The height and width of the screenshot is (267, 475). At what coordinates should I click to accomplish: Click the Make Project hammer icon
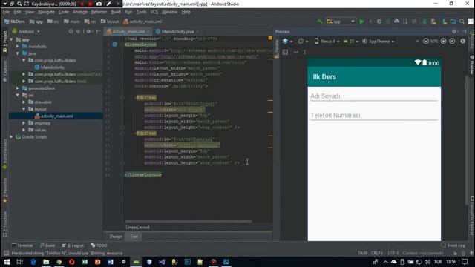point(320,22)
